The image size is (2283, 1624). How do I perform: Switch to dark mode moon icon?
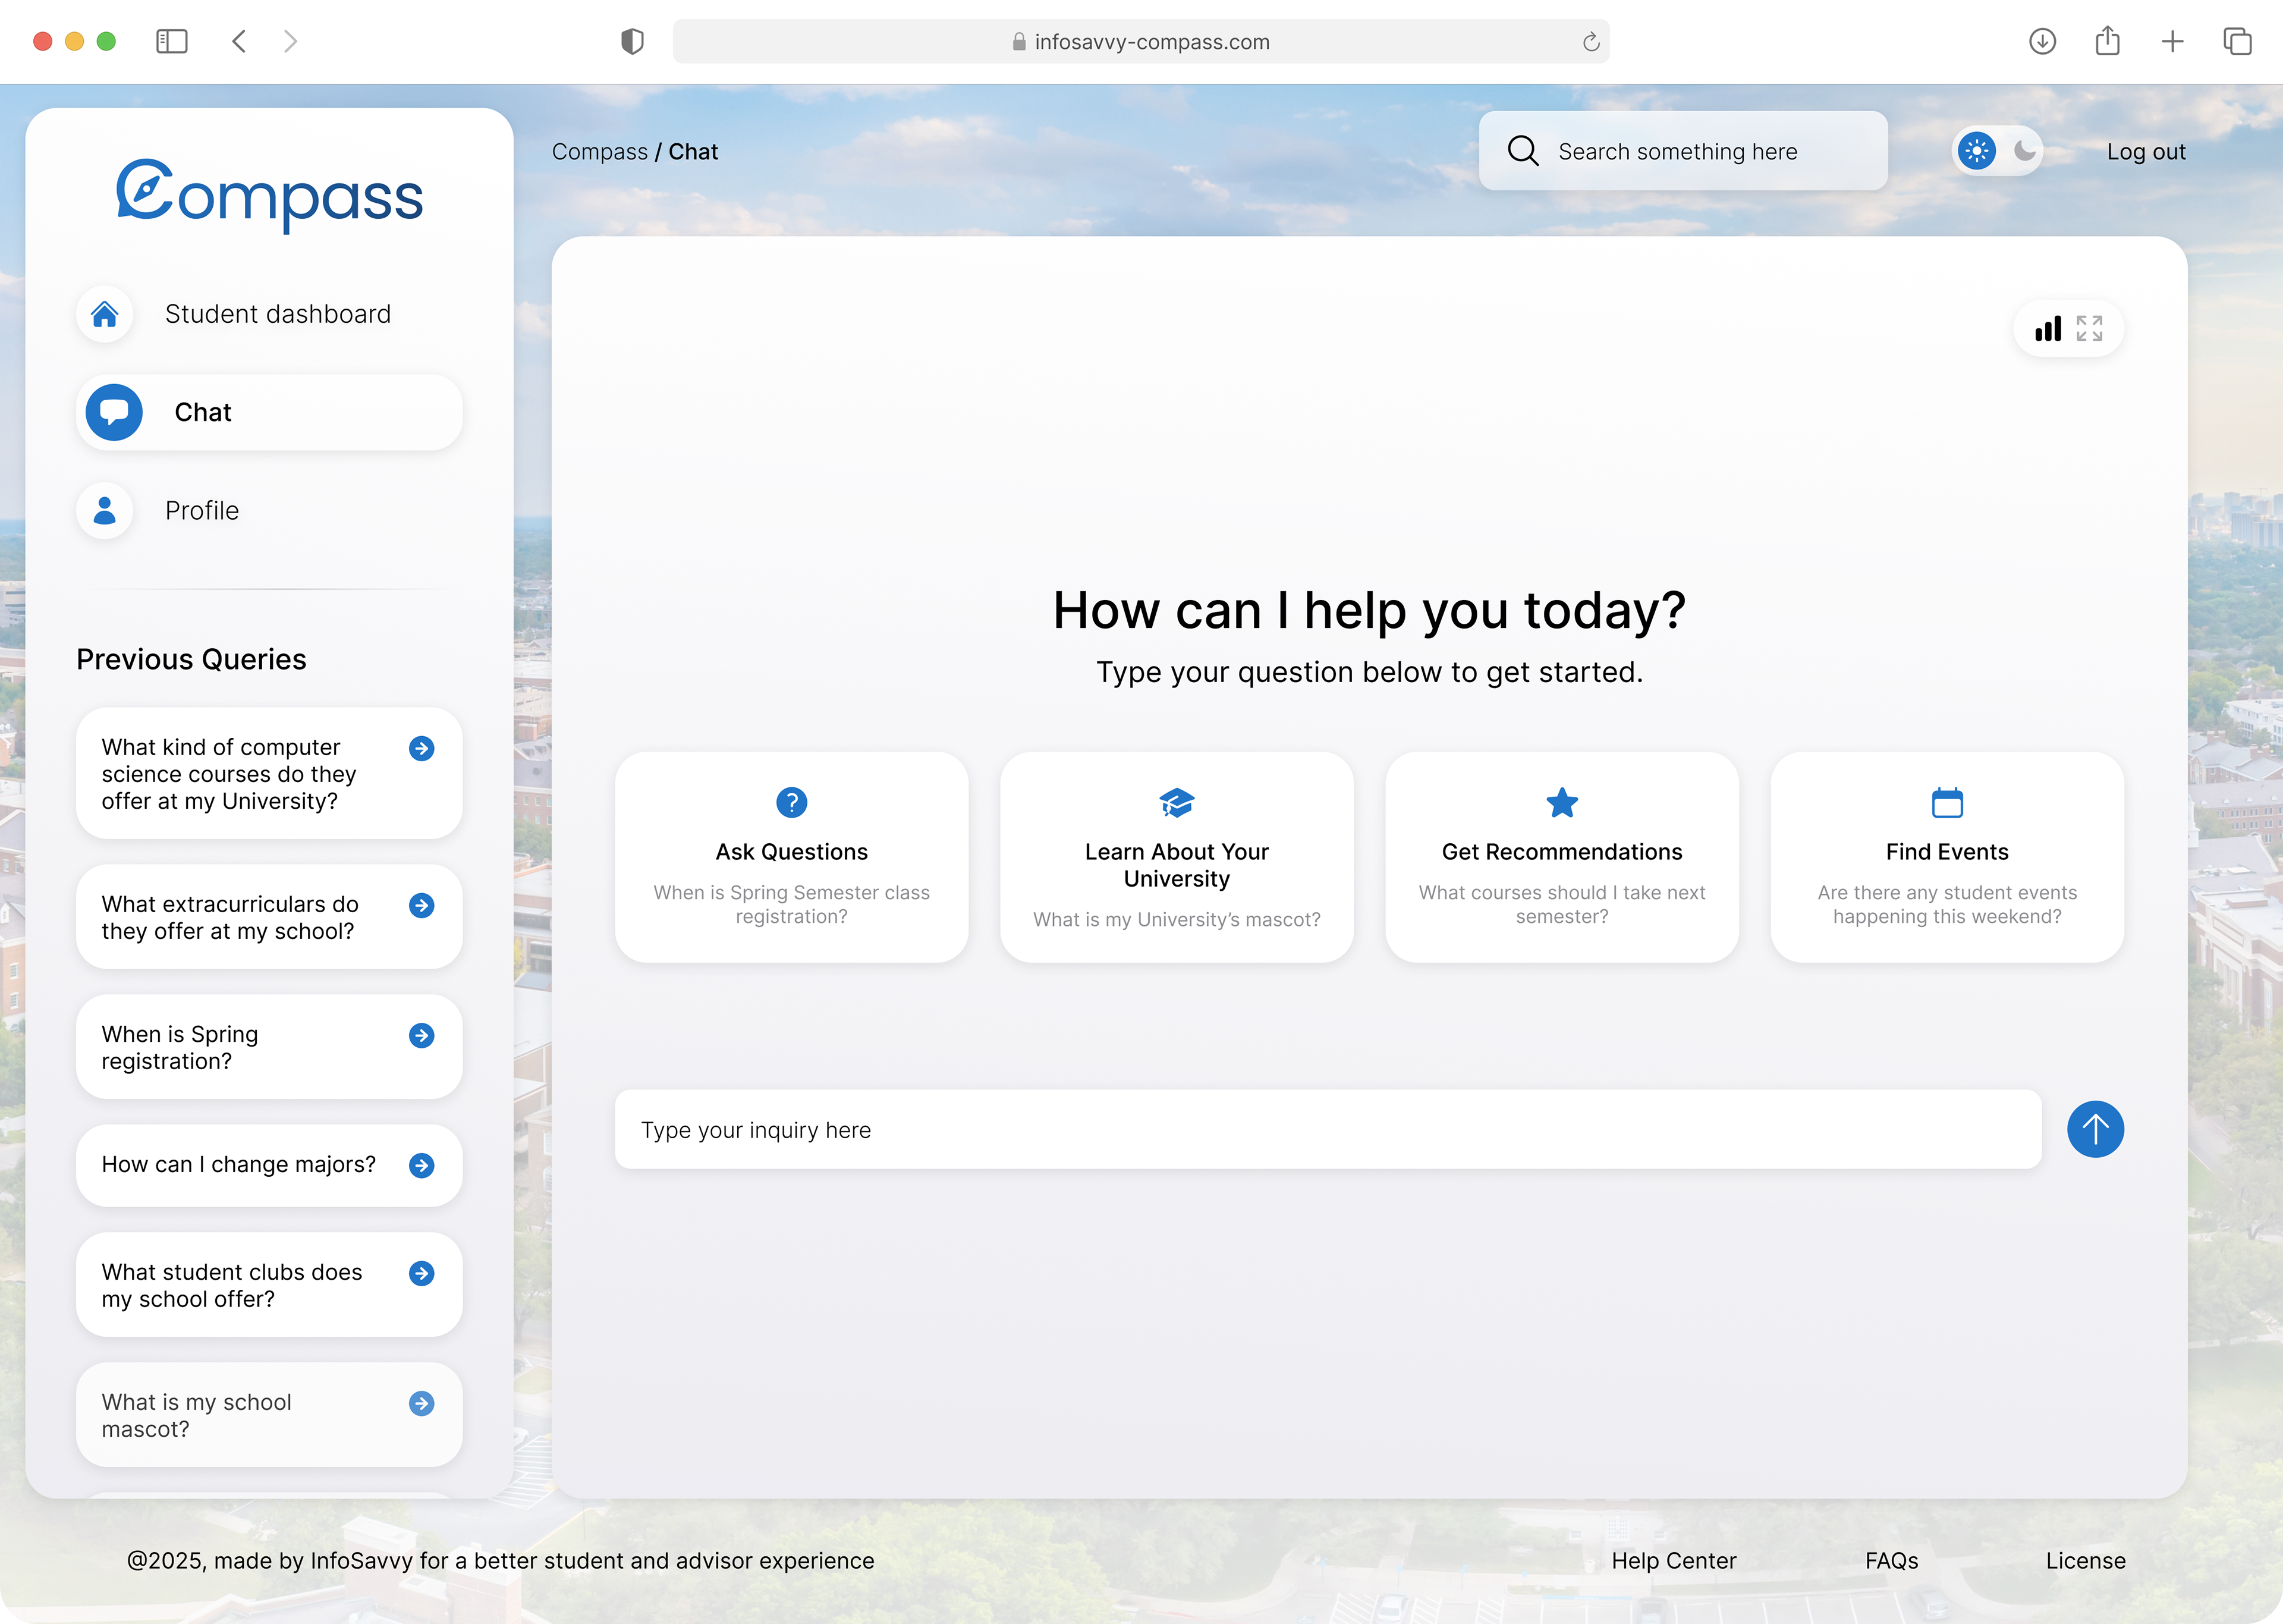(x=2024, y=151)
